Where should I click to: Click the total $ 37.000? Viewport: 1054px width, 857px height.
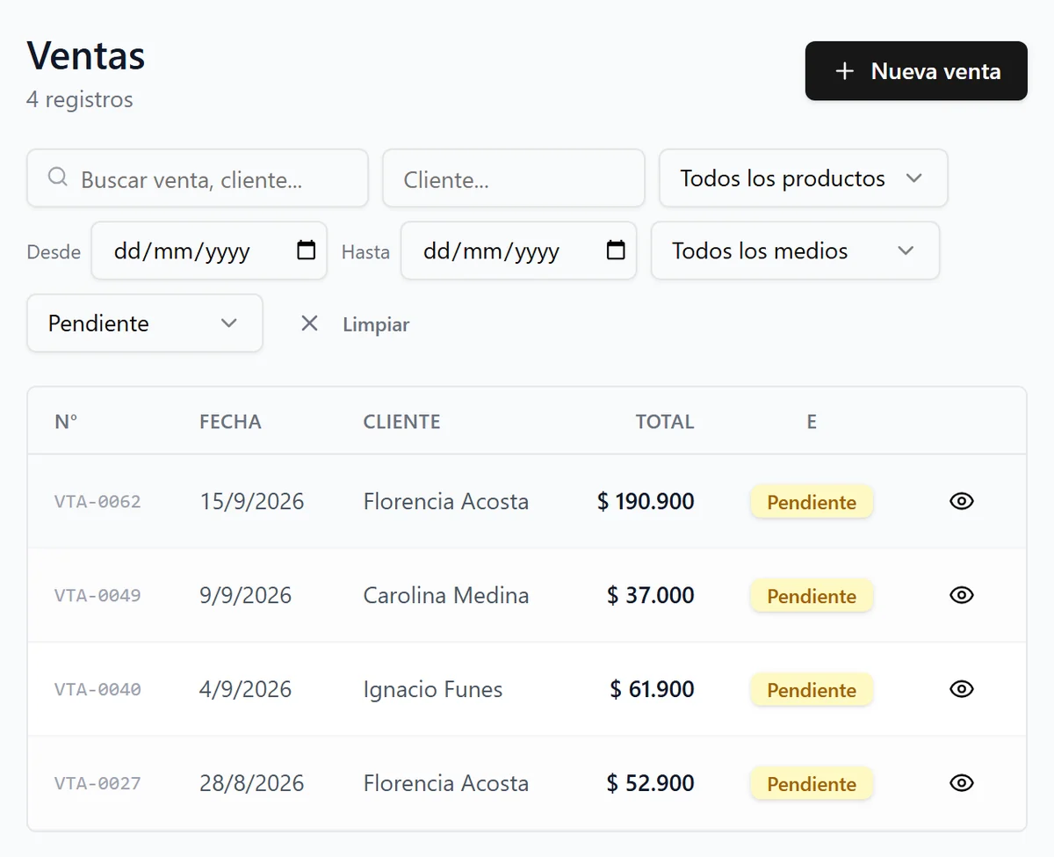click(x=651, y=595)
